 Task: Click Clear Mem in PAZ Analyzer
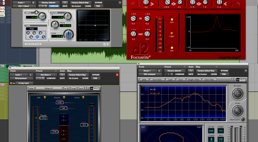[x=209, y=80]
